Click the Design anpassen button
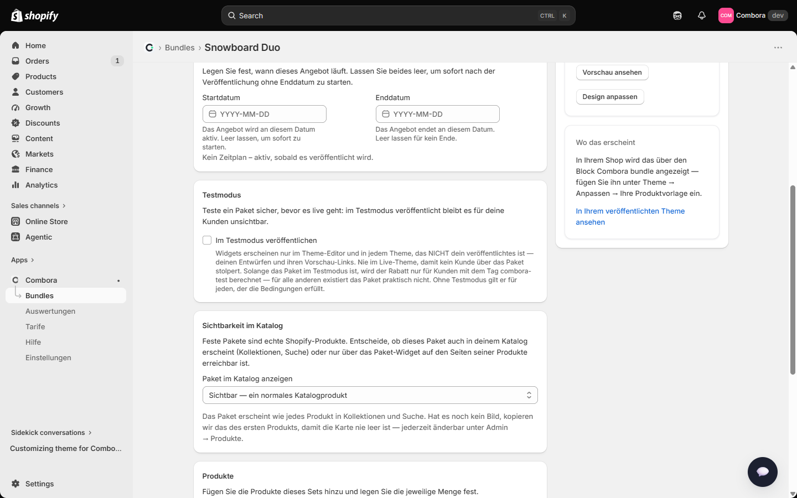797x498 pixels. [x=610, y=97]
